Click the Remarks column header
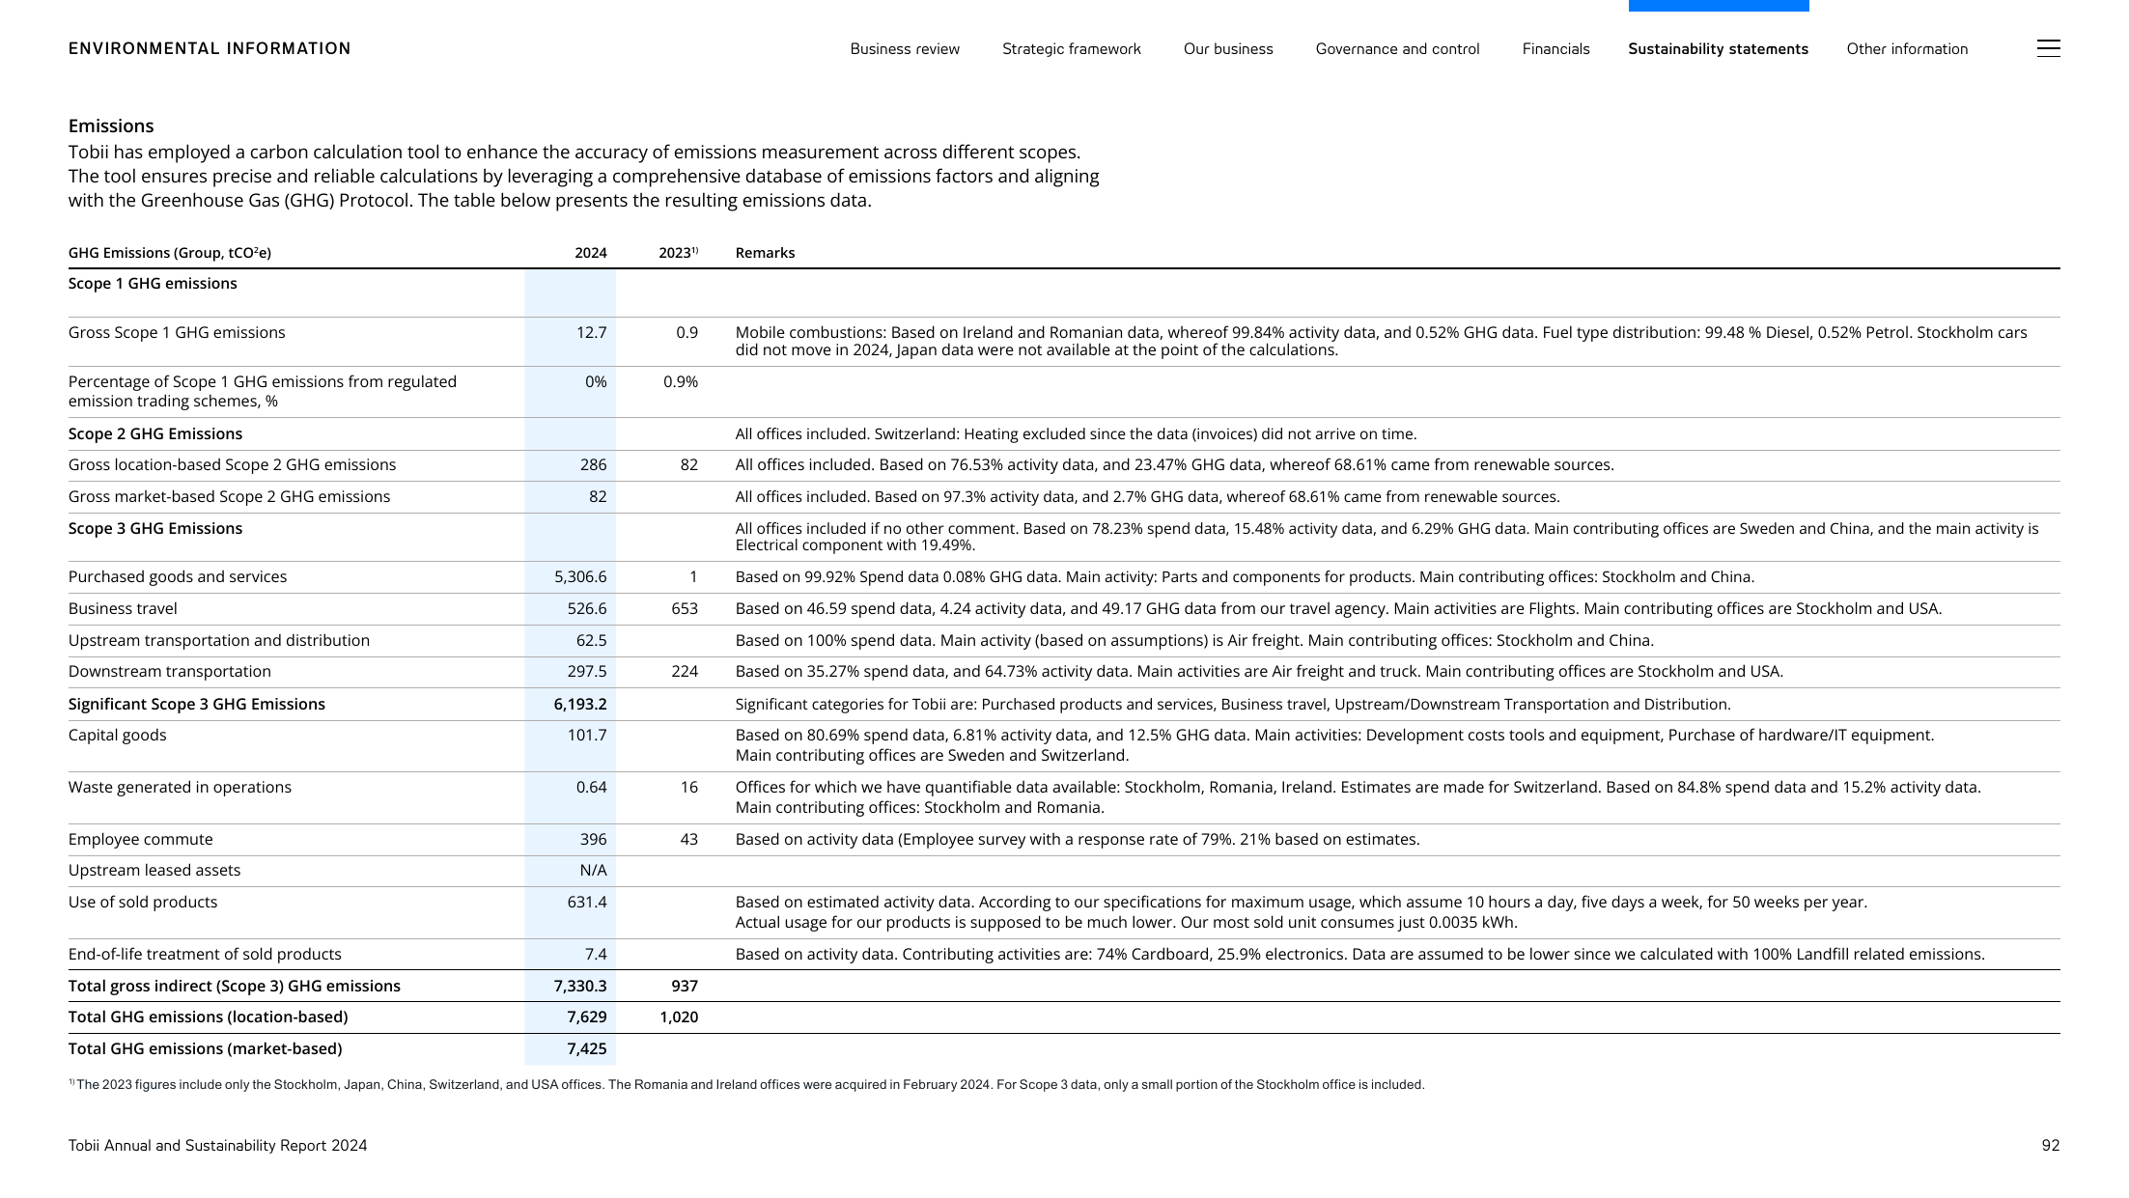Image resolution: width=2129 pixels, height=1198 pixels. (x=765, y=253)
